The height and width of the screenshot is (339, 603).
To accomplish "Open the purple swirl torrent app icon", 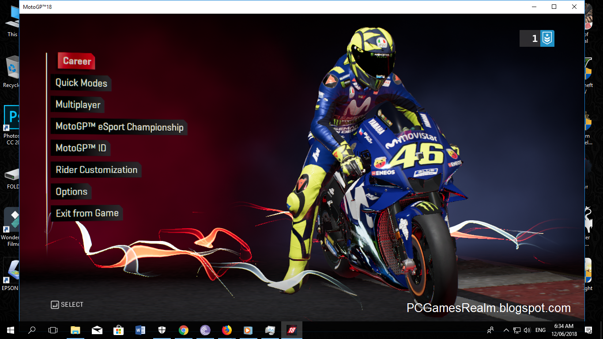I will [205, 330].
